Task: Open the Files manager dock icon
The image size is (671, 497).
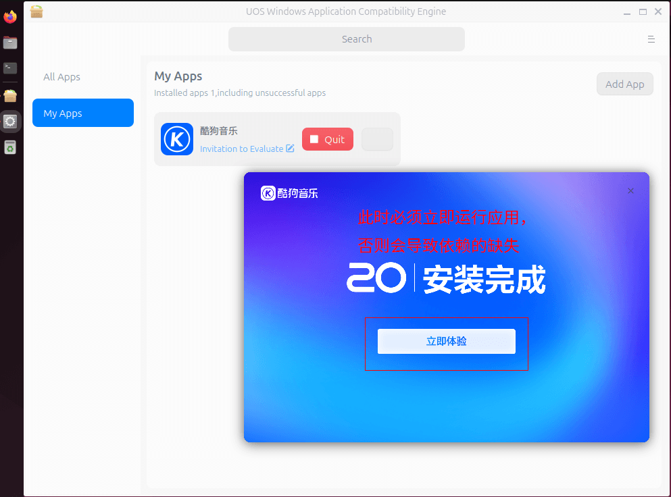Action: (x=10, y=43)
